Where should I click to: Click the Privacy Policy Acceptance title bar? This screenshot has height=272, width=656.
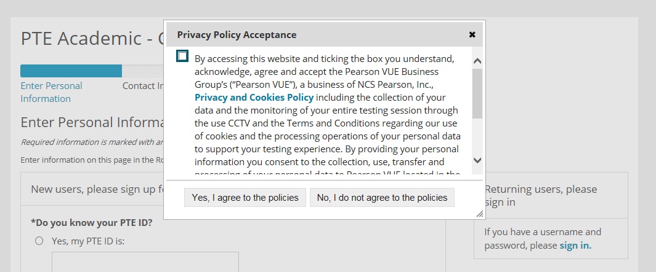pyautogui.click(x=308, y=35)
